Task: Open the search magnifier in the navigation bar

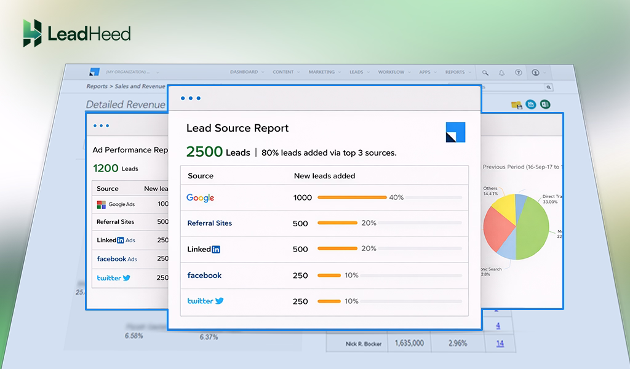Action: 485,72
